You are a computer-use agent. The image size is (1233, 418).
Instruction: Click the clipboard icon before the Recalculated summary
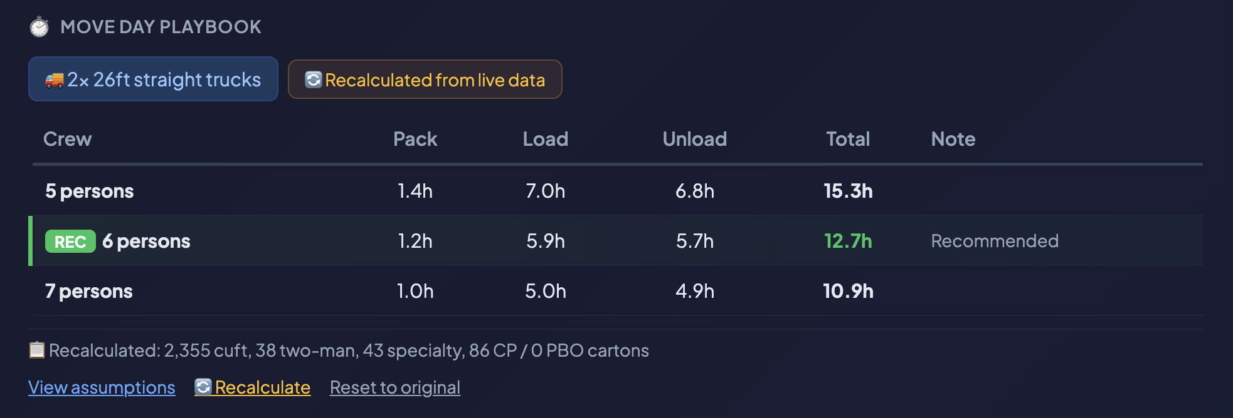pyautogui.click(x=37, y=350)
